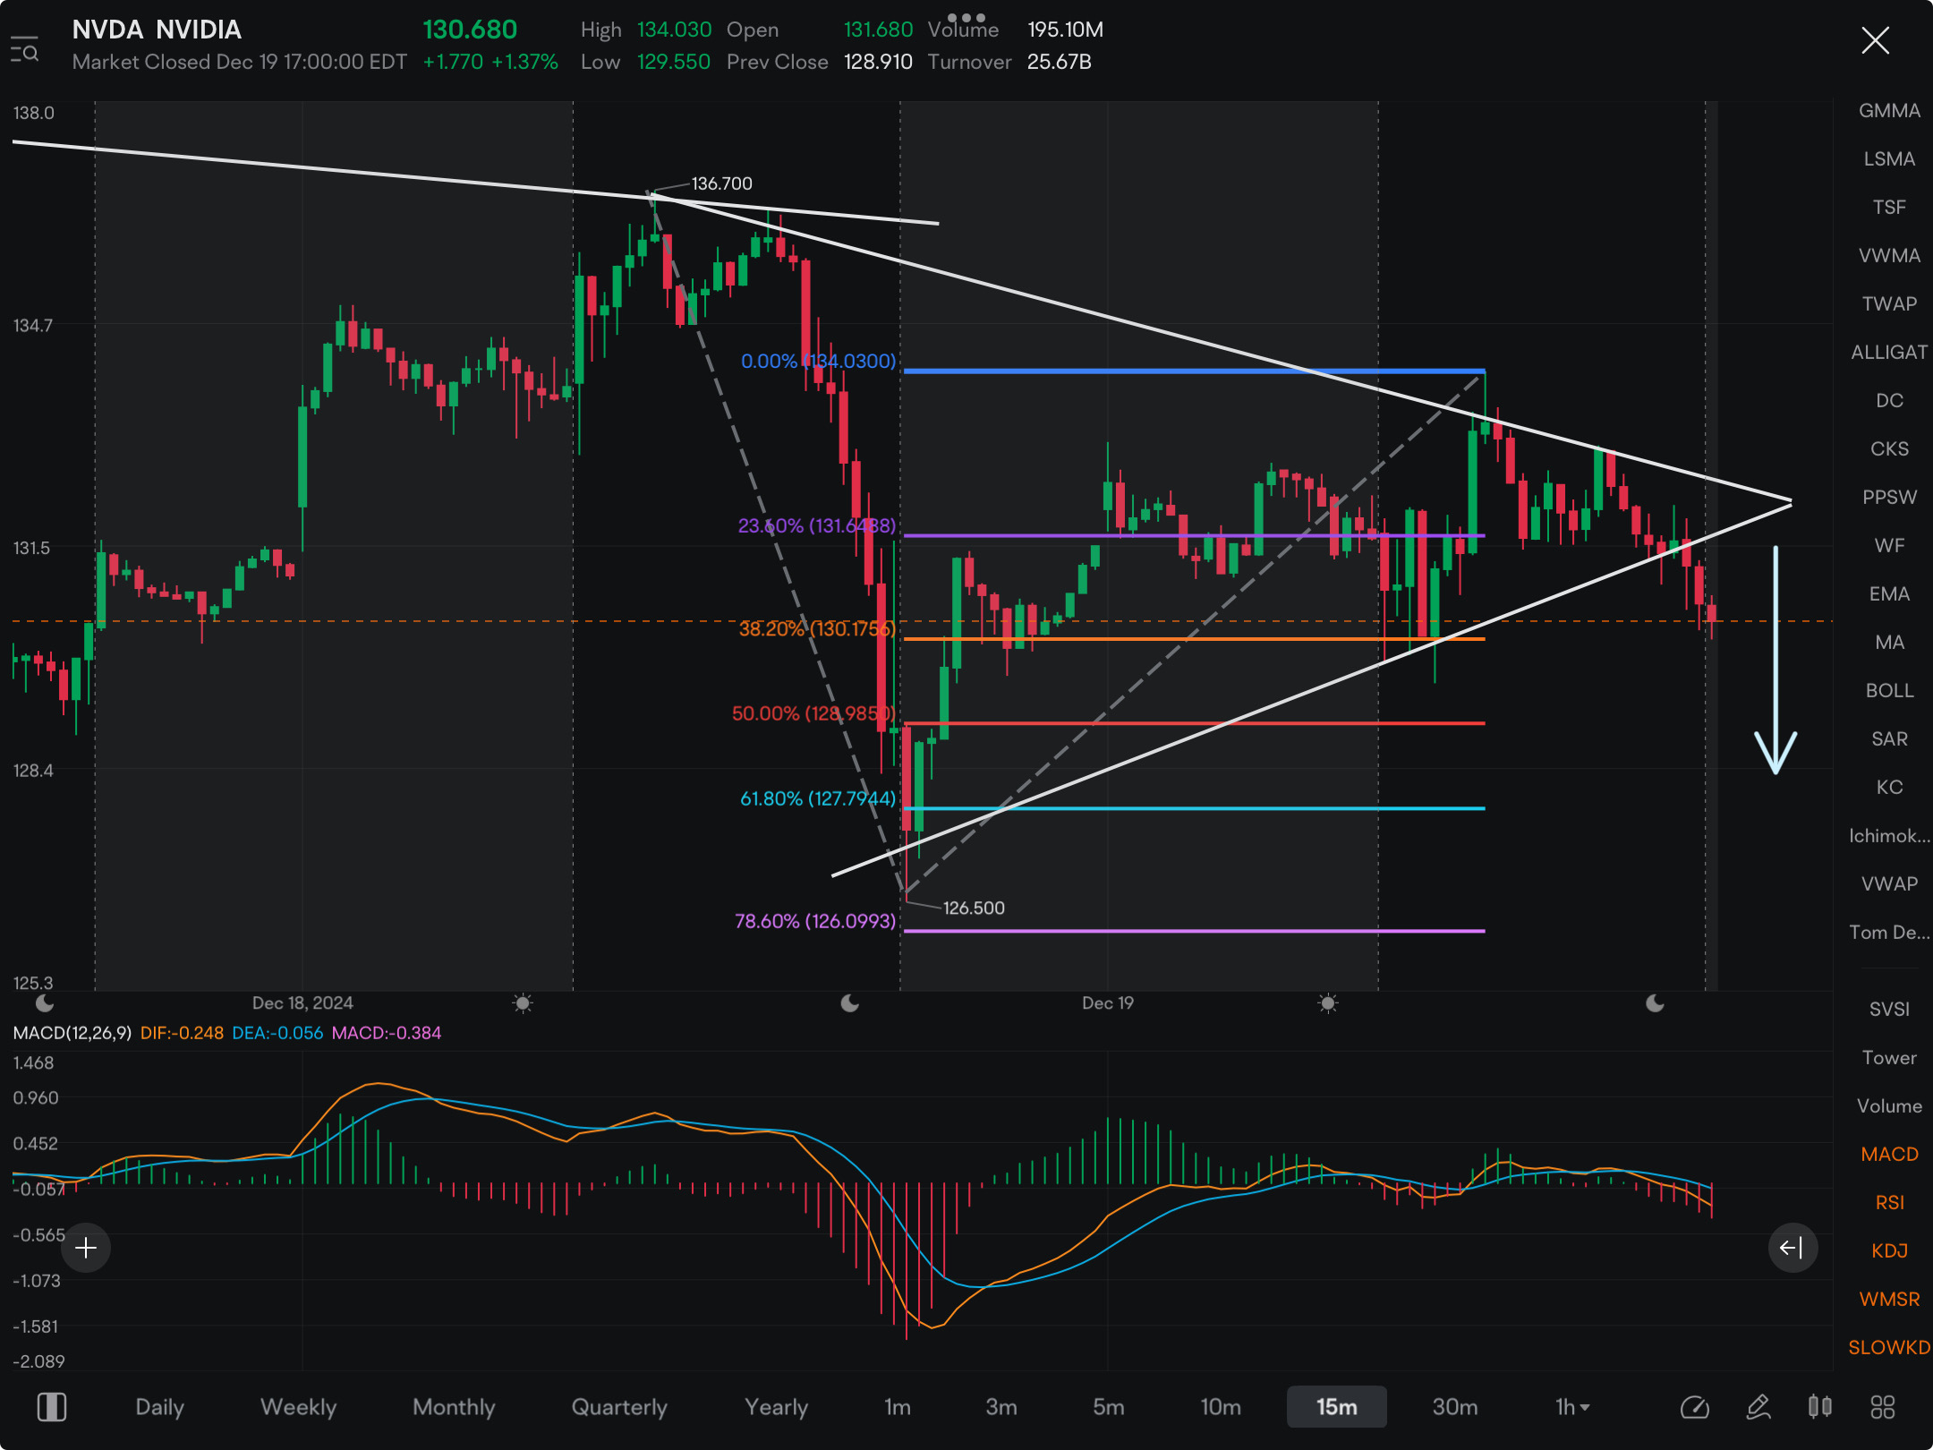The image size is (1933, 1450).
Task: Open the grid more-options icon
Action: [1882, 1407]
